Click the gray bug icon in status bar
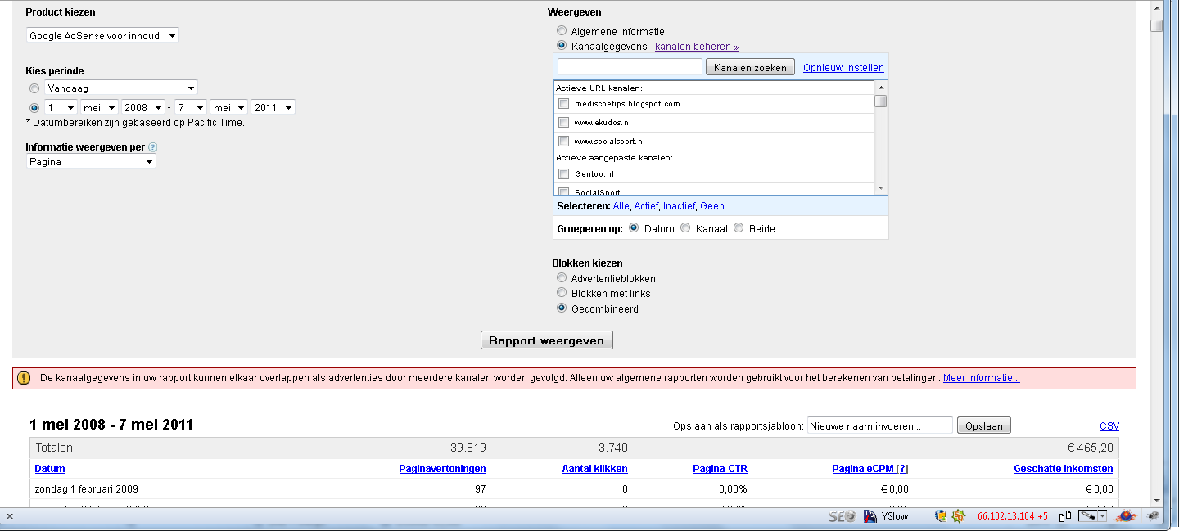 (1154, 516)
